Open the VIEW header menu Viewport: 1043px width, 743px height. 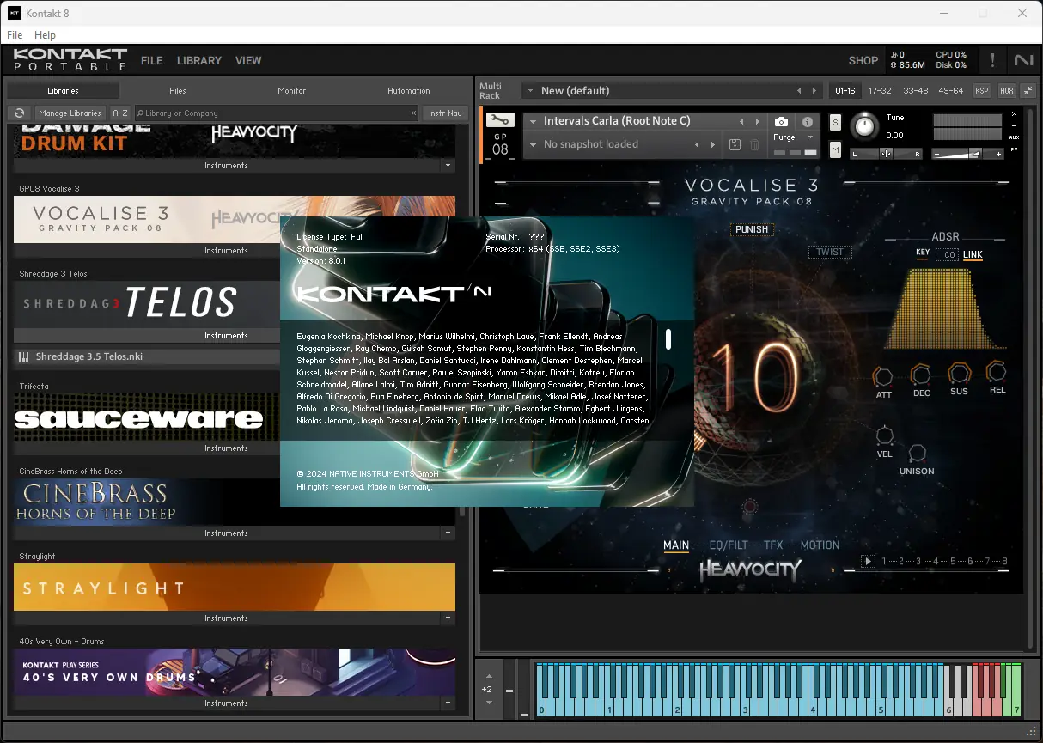pos(248,61)
